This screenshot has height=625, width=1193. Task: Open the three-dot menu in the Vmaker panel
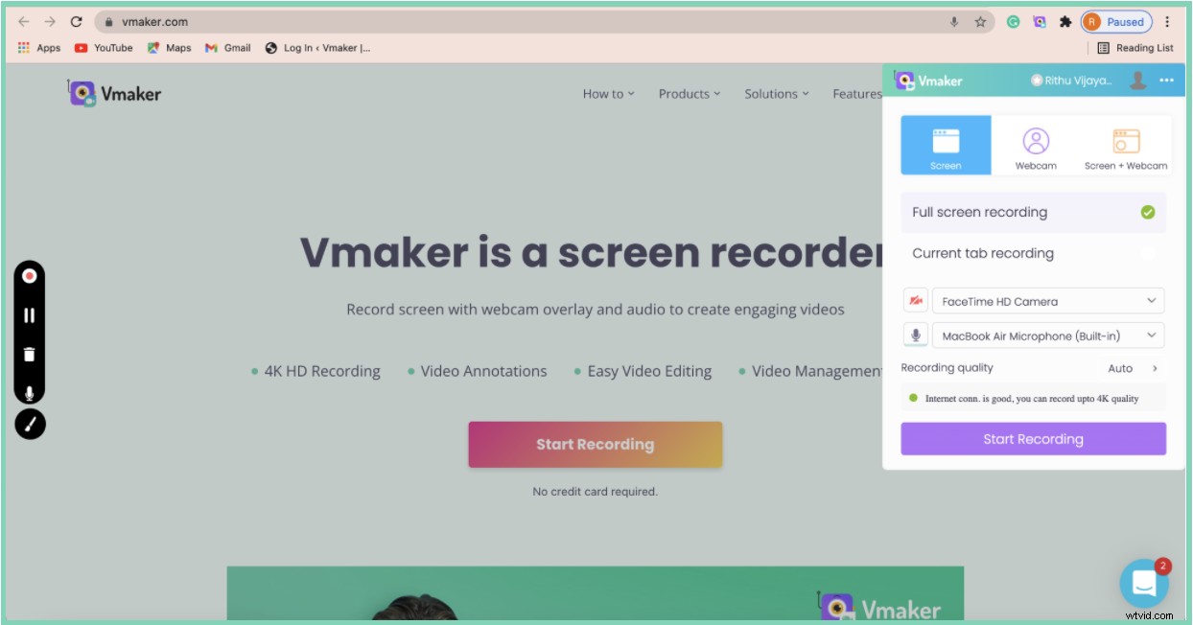pos(1166,81)
